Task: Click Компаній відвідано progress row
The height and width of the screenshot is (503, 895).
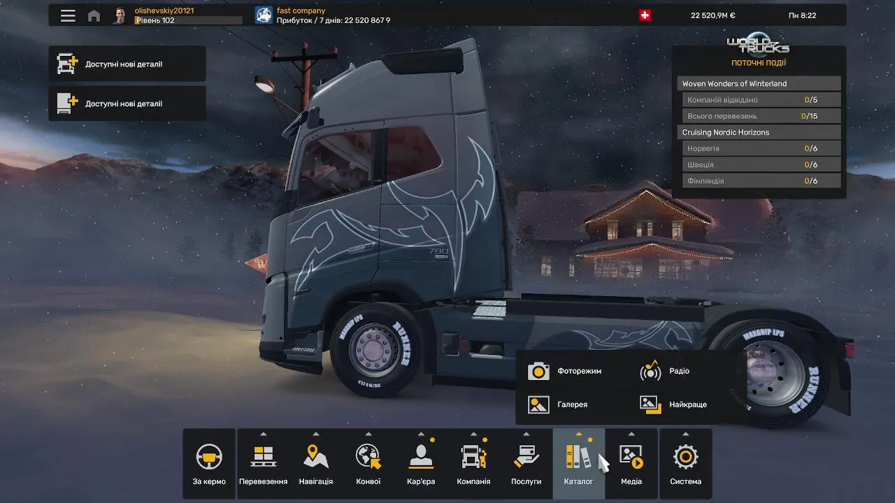Action: [761, 100]
